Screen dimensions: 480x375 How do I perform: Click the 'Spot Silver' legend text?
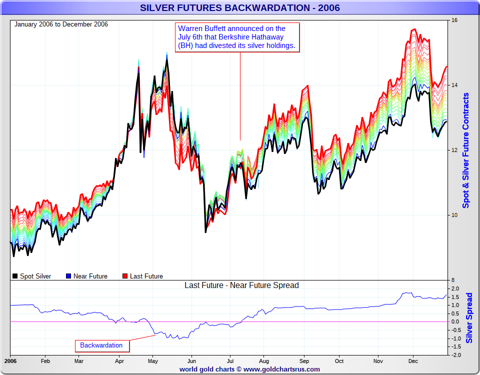[x=35, y=276]
